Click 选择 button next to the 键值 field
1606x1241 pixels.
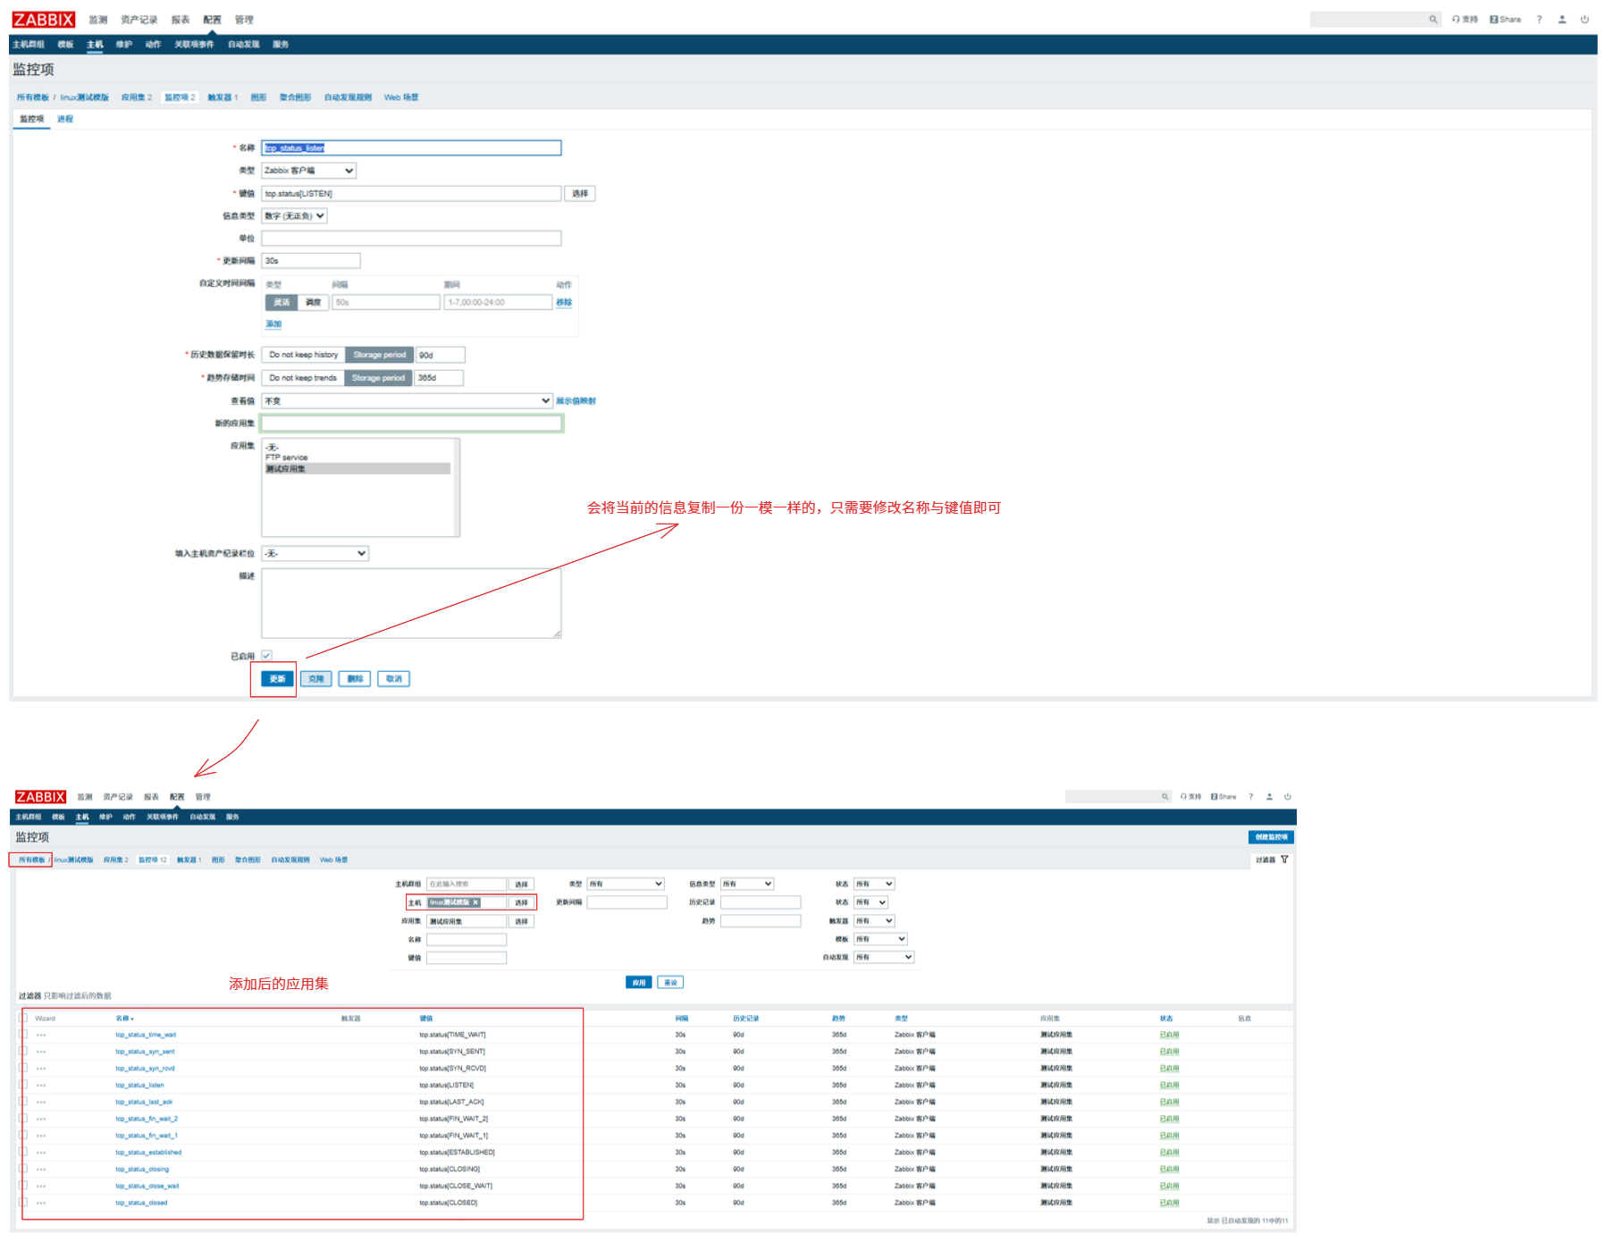(580, 194)
